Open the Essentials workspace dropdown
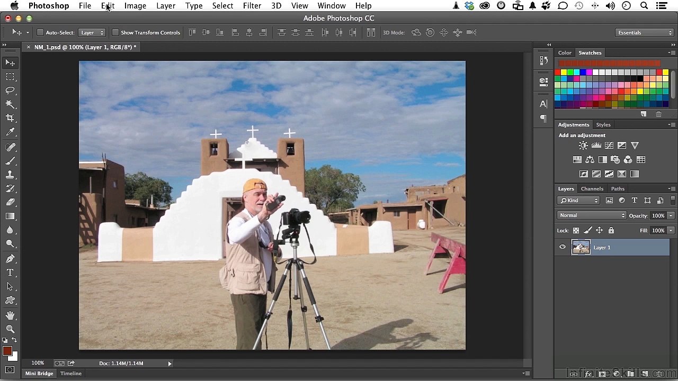This screenshot has height=381, width=678. coord(644,33)
